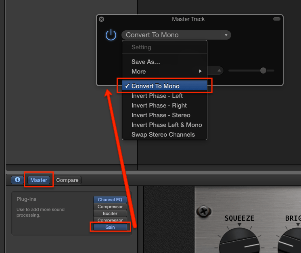Select Invert Phase - Left preset

coord(165,96)
